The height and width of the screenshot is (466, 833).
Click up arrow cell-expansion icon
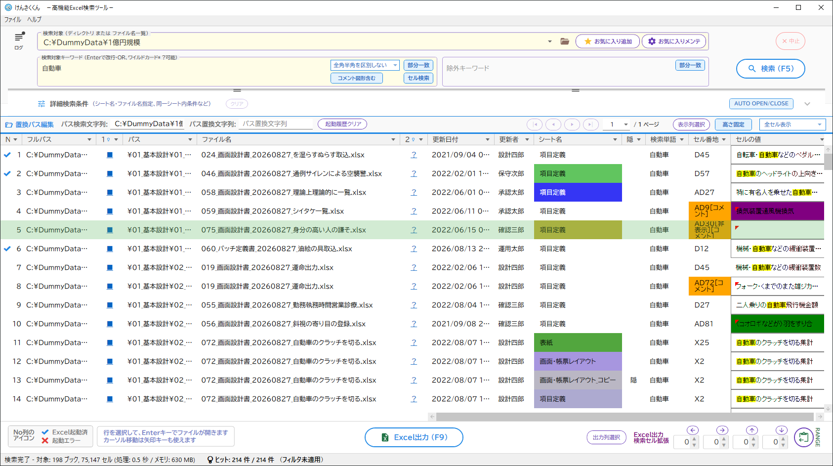tap(751, 430)
